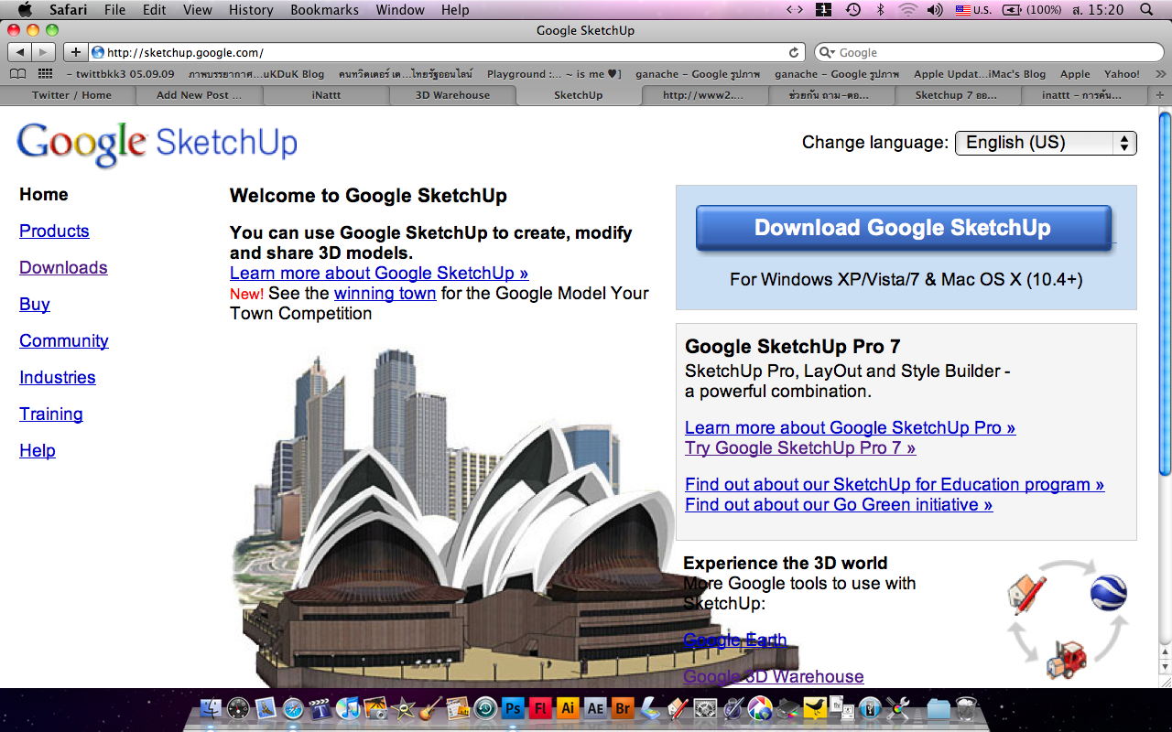Open Finder from the dock

(x=211, y=707)
